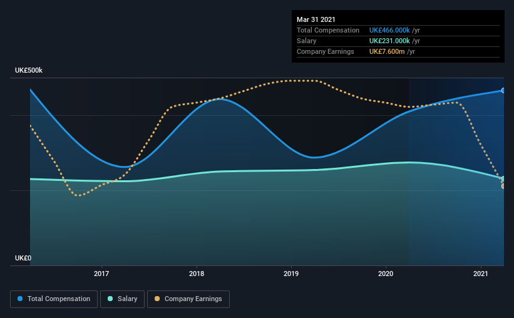Click the 2019 x-axis label
Image resolution: width=514 pixels, height=318 pixels.
click(x=291, y=274)
